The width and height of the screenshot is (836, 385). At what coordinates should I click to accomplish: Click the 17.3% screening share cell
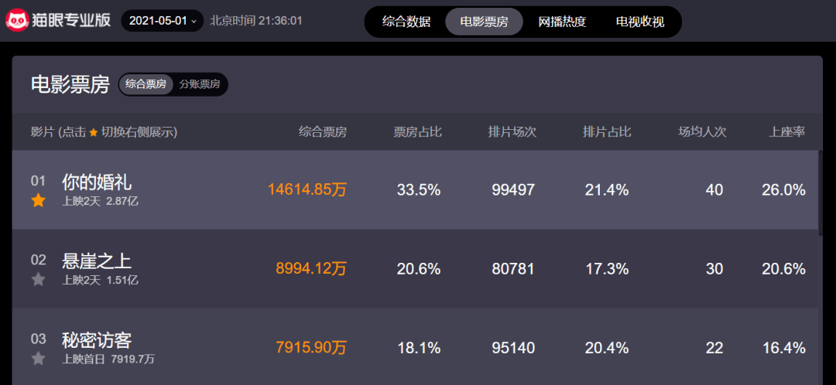point(607,269)
